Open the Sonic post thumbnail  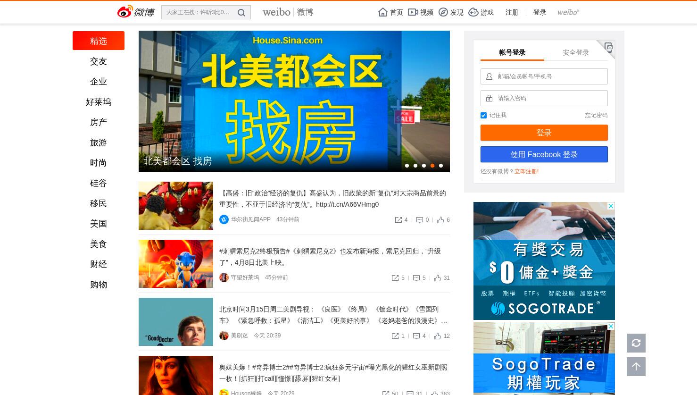pos(176,264)
